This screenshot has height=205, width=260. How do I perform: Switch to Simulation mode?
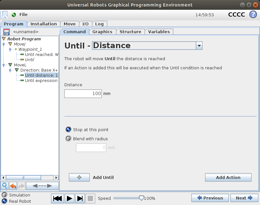click(x=5, y=195)
